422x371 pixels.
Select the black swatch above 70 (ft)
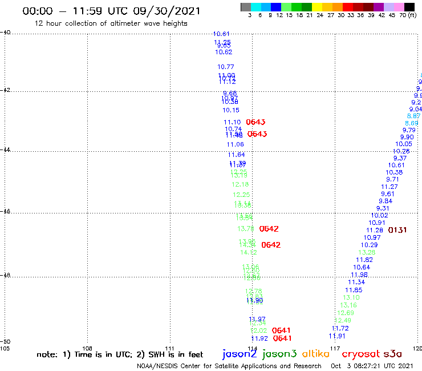coord(409,7)
